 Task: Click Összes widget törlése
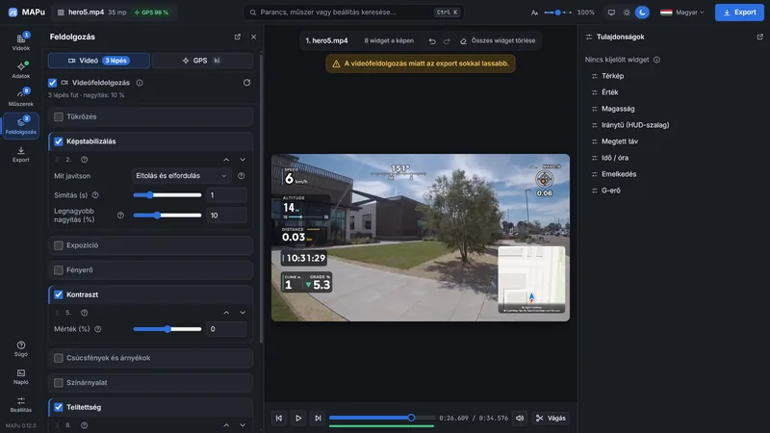(498, 40)
